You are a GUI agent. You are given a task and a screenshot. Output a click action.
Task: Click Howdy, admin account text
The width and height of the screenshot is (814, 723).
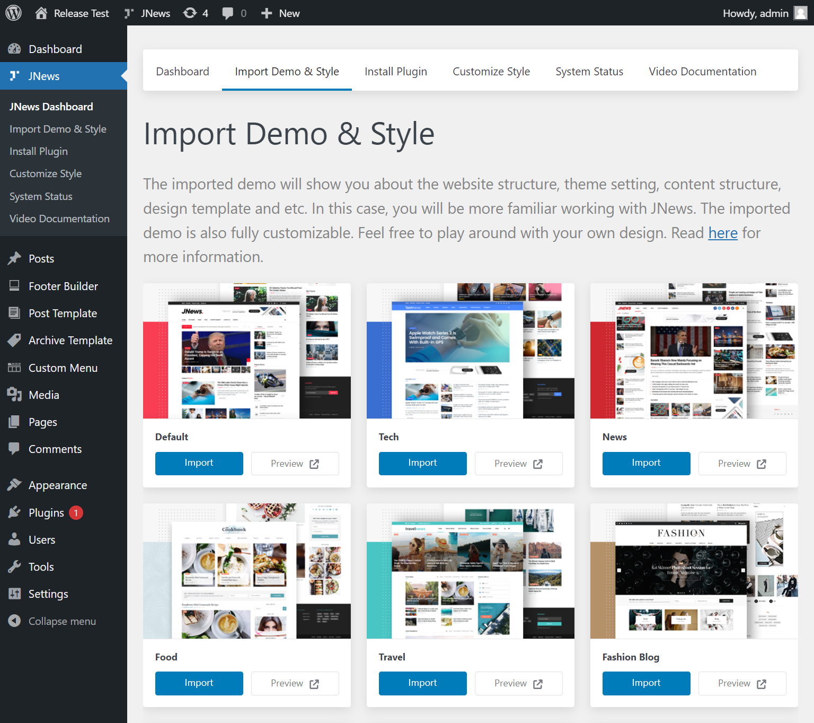tap(756, 13)
